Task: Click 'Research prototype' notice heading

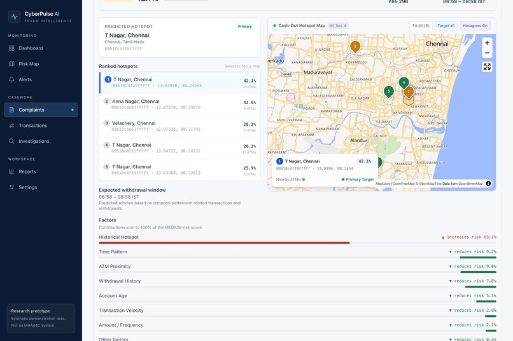Action: click(31, 311)
